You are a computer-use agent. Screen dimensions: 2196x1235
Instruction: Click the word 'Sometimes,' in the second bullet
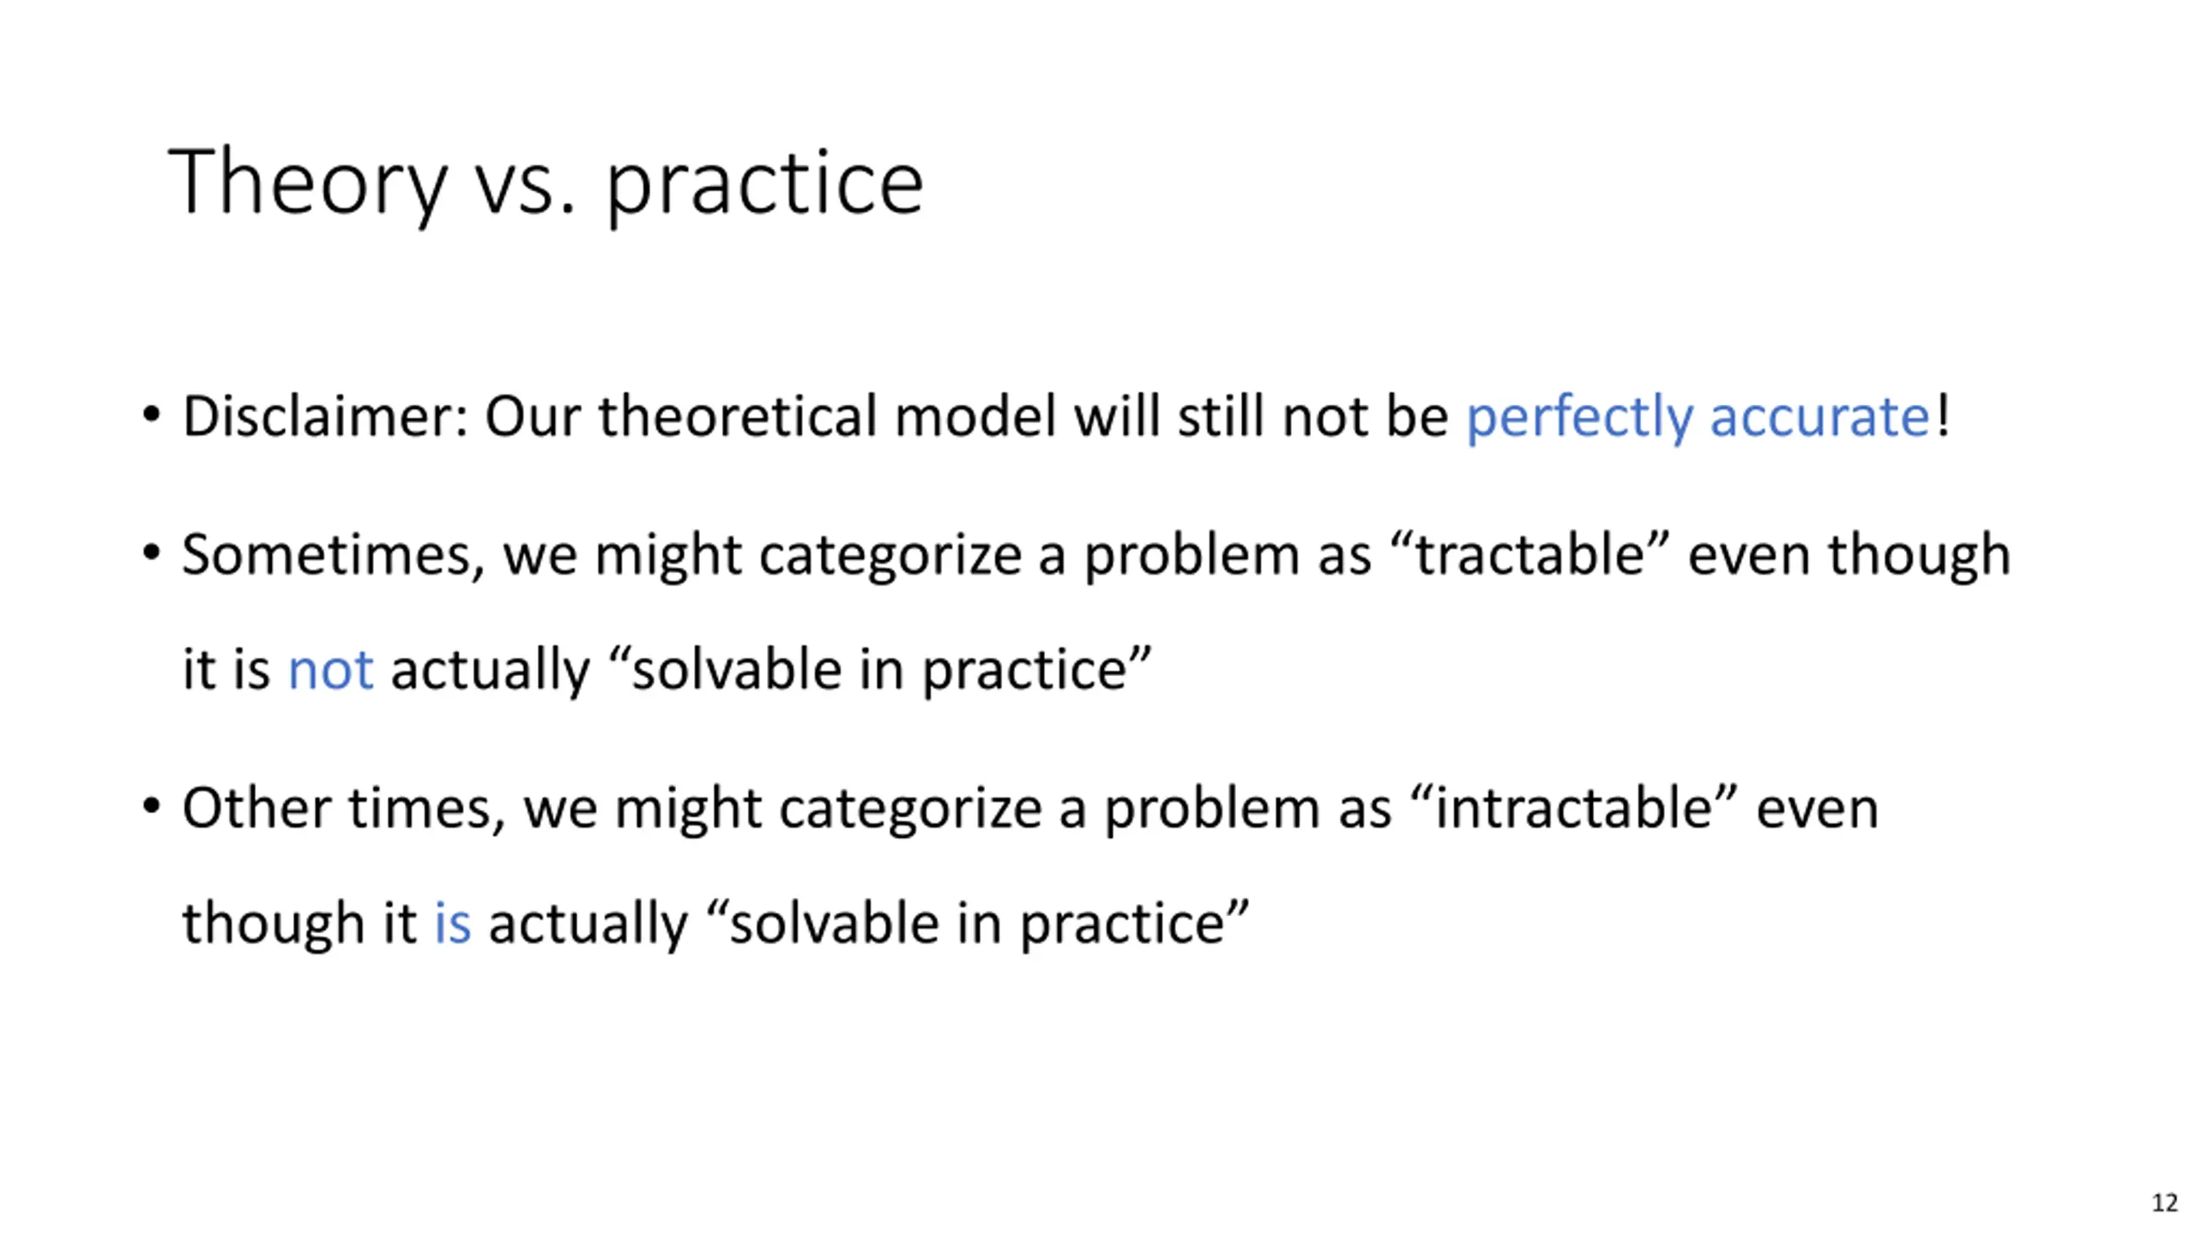(334, 555)
